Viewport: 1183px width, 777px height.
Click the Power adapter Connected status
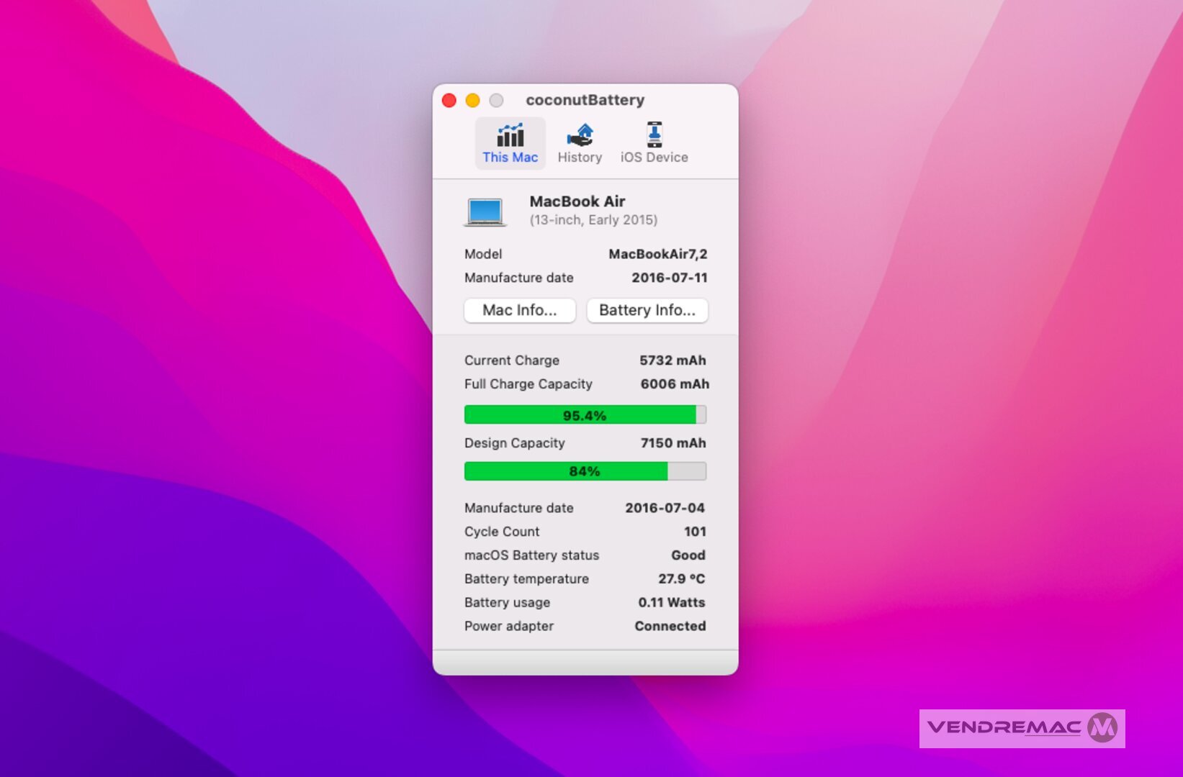[670, 626]
